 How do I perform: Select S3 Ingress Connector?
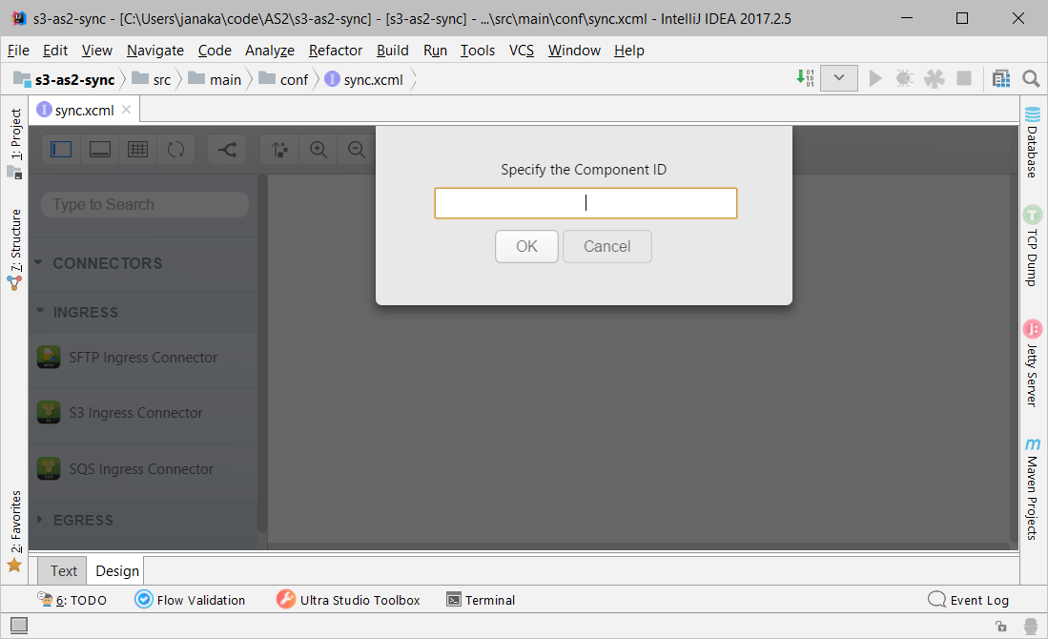pyautogui.click(x=143, y=413)
